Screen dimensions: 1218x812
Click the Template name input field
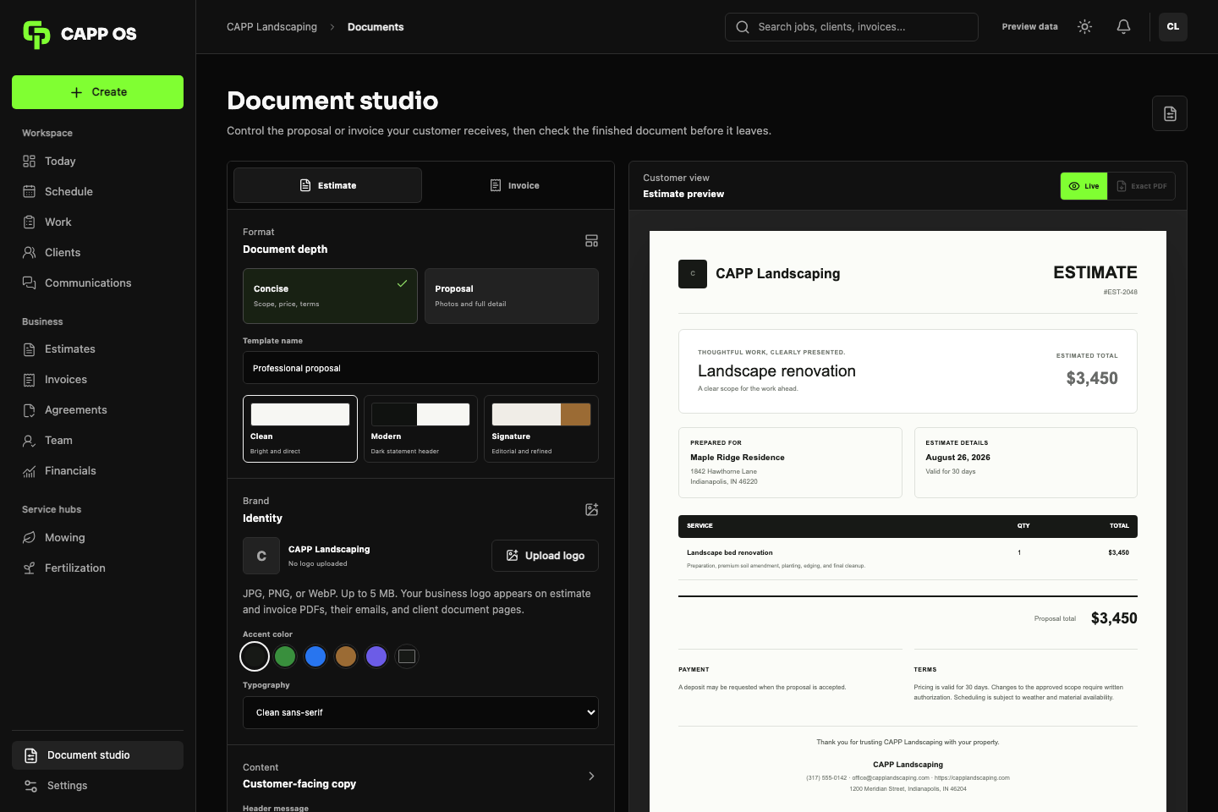click(420, 368)
